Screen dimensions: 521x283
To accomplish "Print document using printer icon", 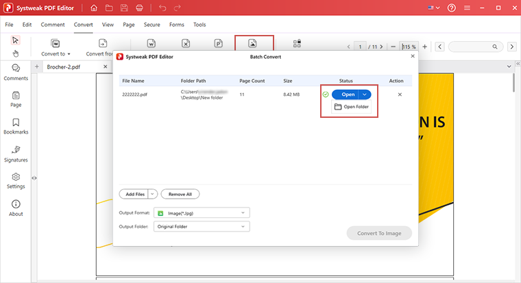I will [139, 8].
